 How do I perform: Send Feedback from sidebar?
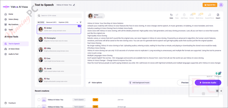(10, 103)
